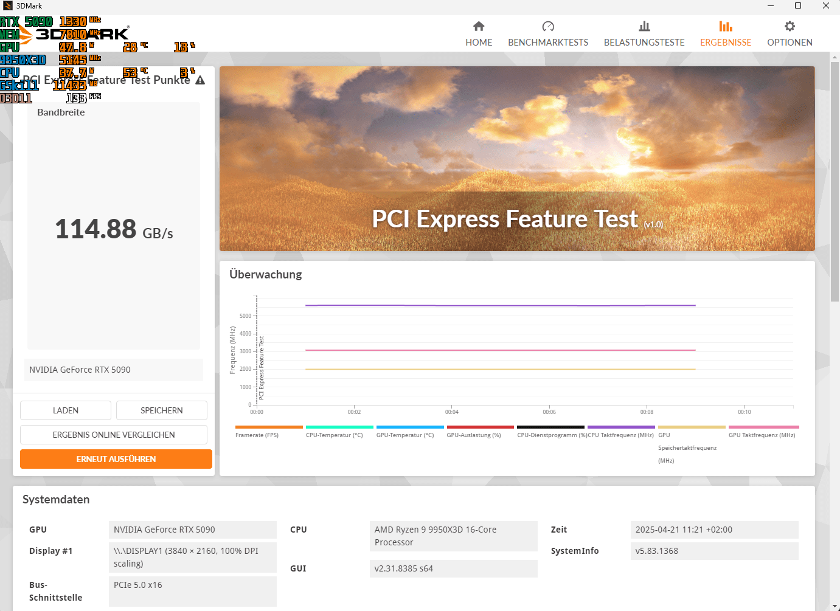Screen dimensions: 840x611
Task: Click the AMD Ryzen 9 9950X3D CPU value
Action: 454,536
